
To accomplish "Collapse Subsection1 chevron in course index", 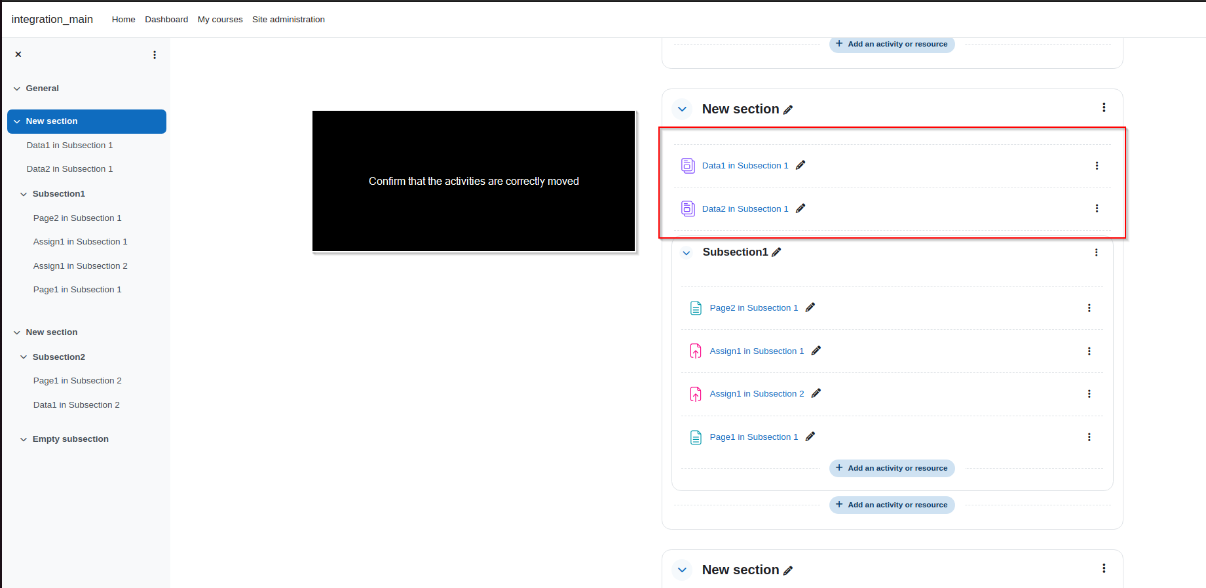I will pos(24,194).
